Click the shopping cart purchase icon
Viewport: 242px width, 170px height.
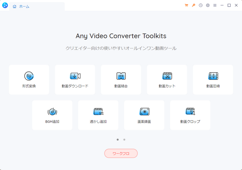[186, 6]
